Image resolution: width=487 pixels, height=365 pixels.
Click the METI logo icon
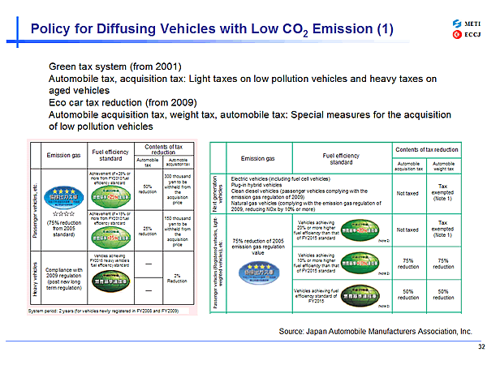click(x=457, y=24)
